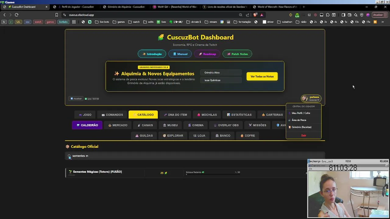
Task: Switch to the JOGO tab
Action: [85, 115]
